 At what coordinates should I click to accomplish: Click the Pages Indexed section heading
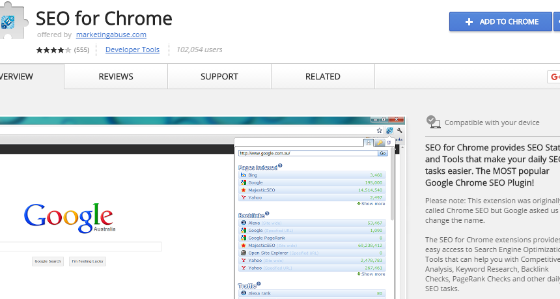257,167
